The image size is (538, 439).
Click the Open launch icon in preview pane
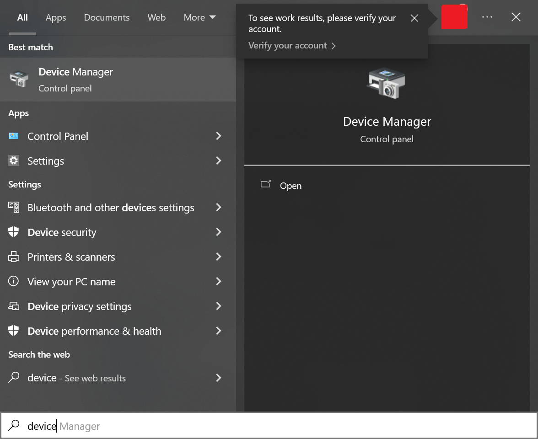pos(265,184)
